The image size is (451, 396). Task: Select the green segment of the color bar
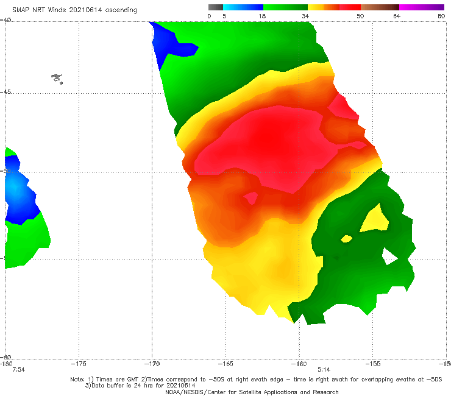(x=285, y=7)
